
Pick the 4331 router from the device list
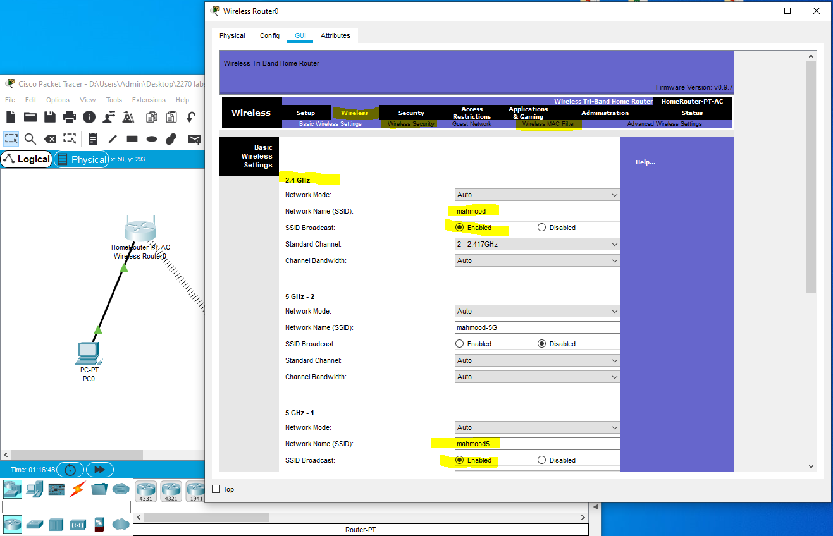tap(145, 491)
